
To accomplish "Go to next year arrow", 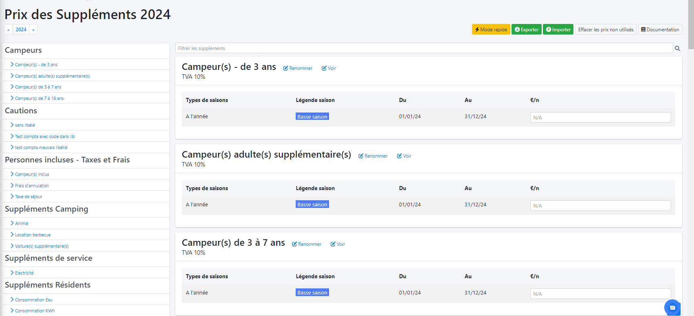I will pyautogui.click(x=33, y=30).
